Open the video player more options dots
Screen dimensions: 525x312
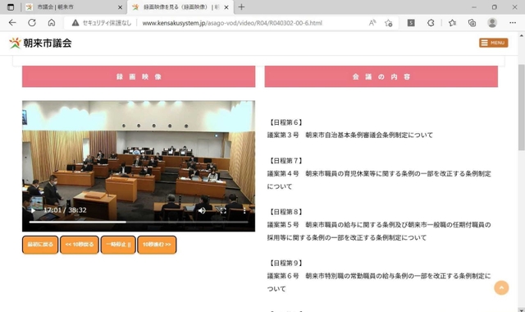pos(244,210)
